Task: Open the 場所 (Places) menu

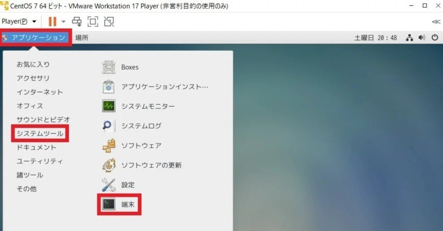Action: tap(82, 37)
